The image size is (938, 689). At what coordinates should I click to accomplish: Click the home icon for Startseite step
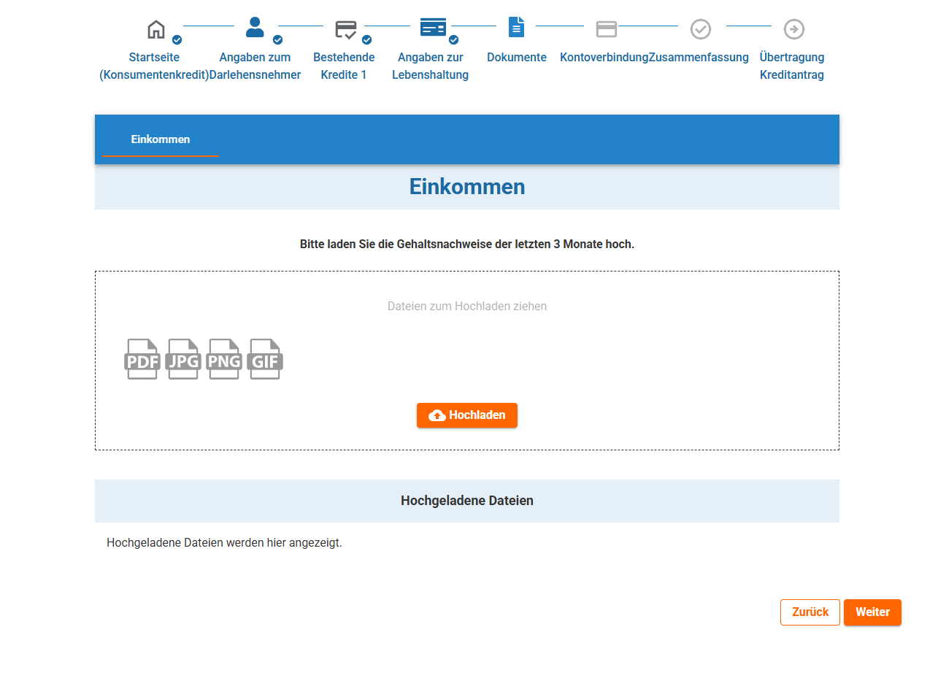point(156,29)
